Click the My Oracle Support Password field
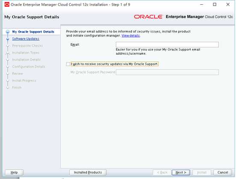Screen dimensions: 237x179 coord(167,72)
